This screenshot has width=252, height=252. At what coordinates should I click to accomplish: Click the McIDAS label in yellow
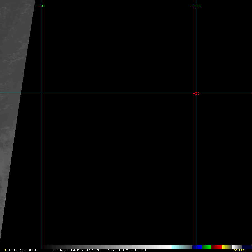(x=239, y=250)
